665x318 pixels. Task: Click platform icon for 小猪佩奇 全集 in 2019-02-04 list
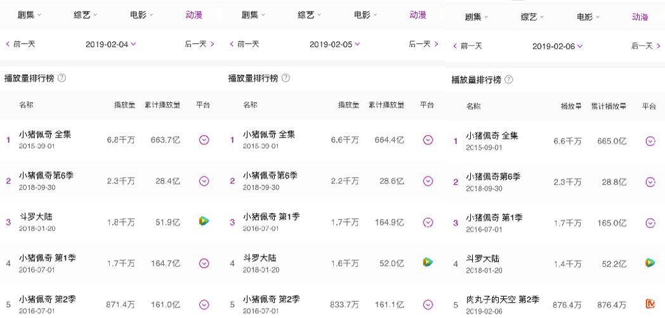point(204,140)
